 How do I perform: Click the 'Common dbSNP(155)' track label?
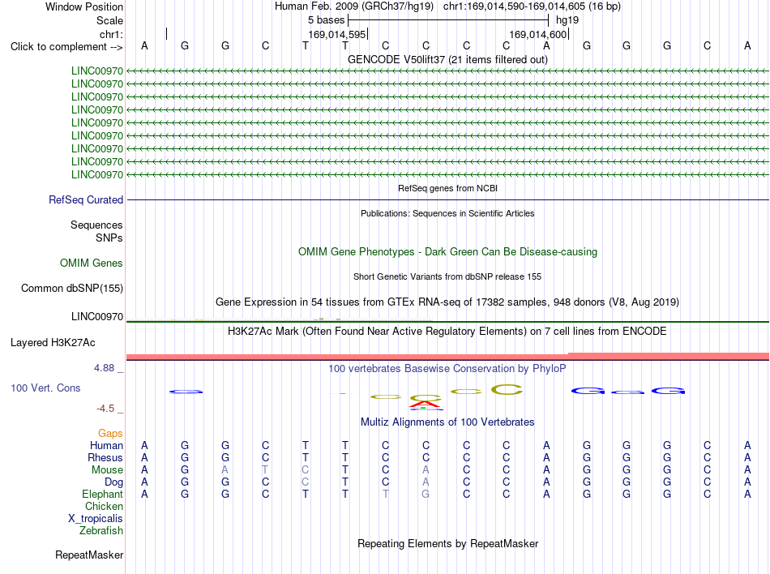(72, 289)
